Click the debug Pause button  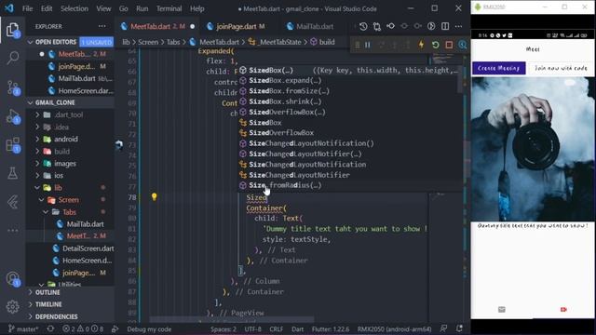click(x=368, y=45)
